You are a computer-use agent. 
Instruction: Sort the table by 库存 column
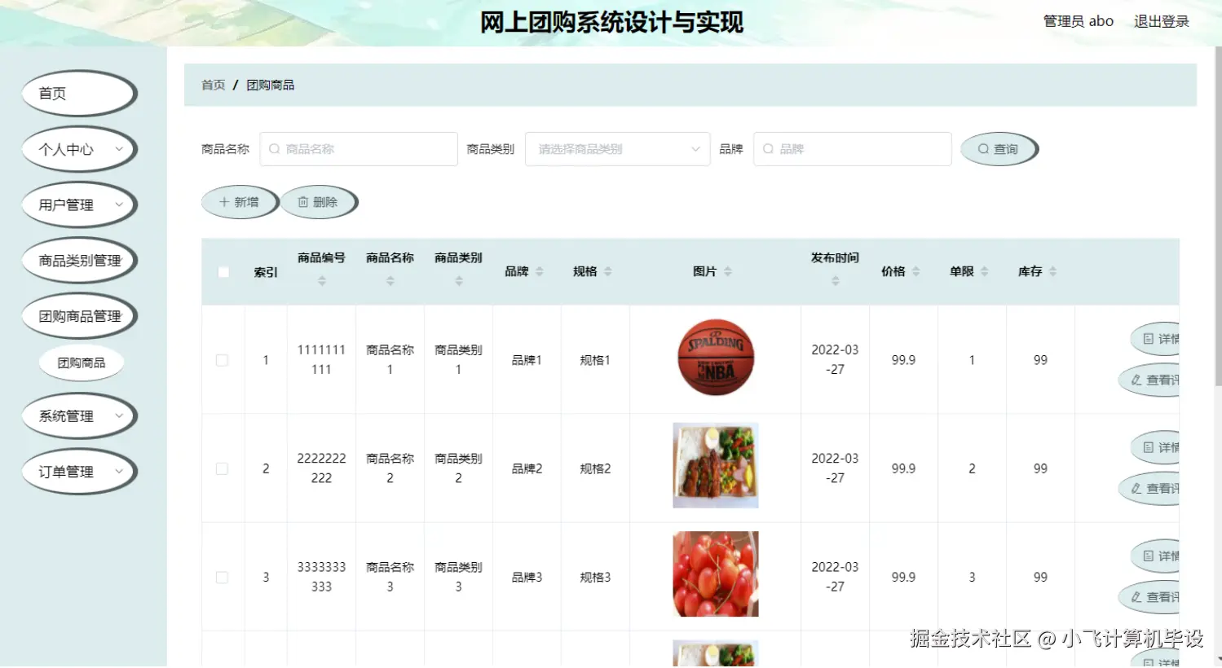coord(1053,271)
